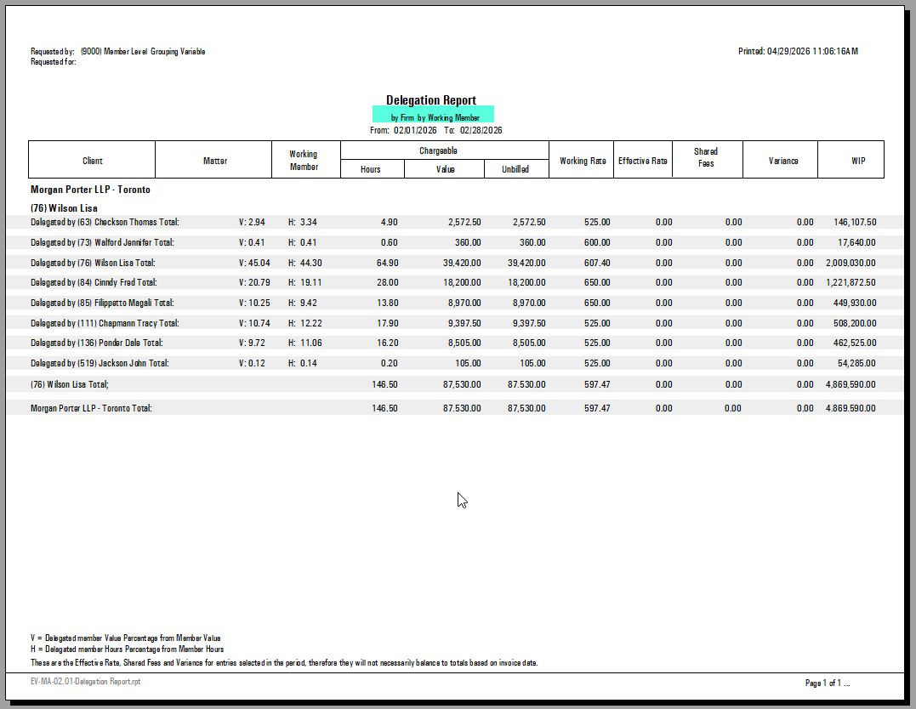
Task: Click the Delegation Report title
Action: (x=431, y=100)
